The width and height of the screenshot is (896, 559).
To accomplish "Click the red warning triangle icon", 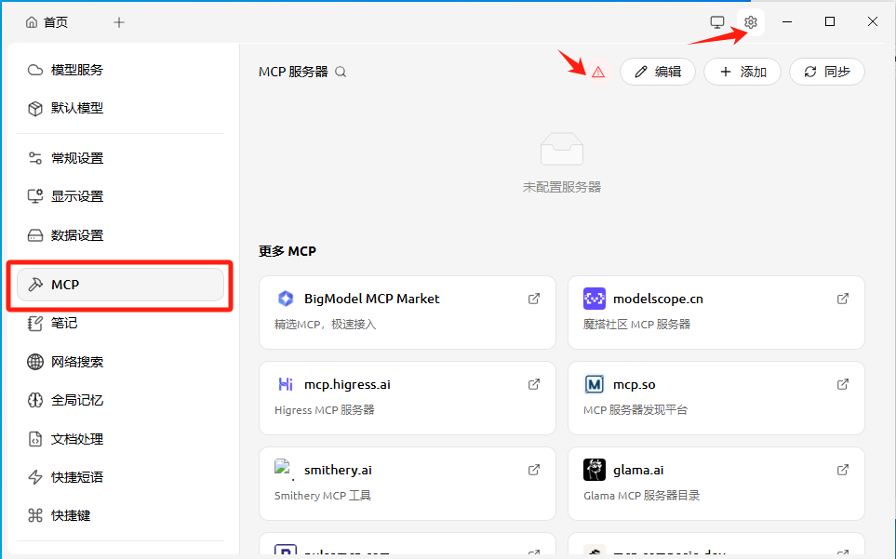I will point(599,71).
